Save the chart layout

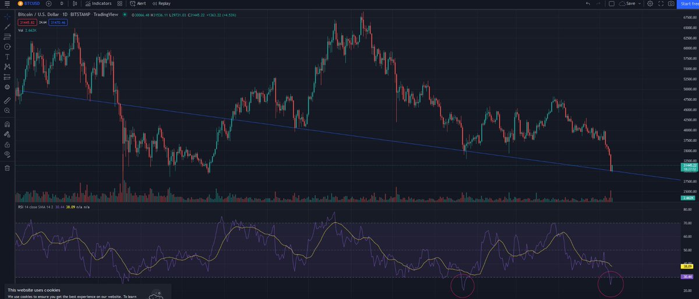tap(627, 3)
